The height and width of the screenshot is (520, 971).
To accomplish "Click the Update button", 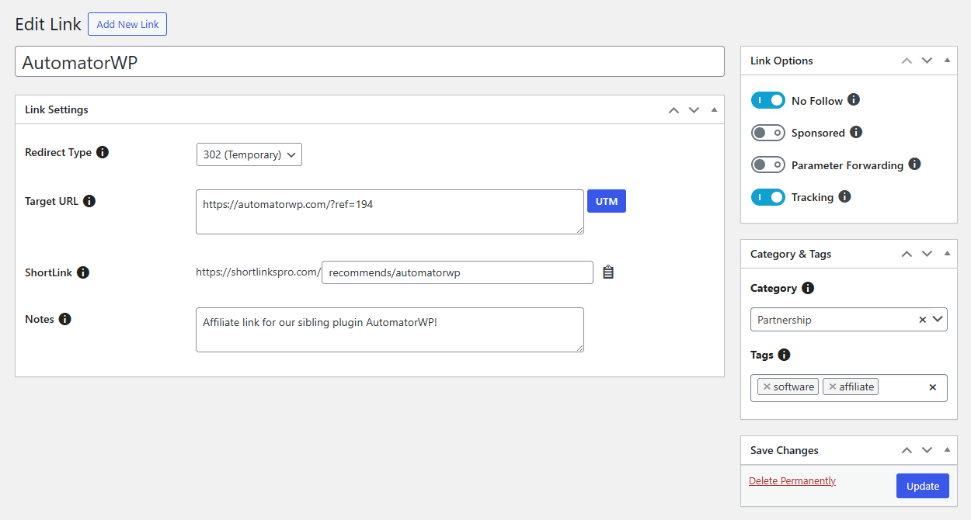I will (x=922, y=485).
